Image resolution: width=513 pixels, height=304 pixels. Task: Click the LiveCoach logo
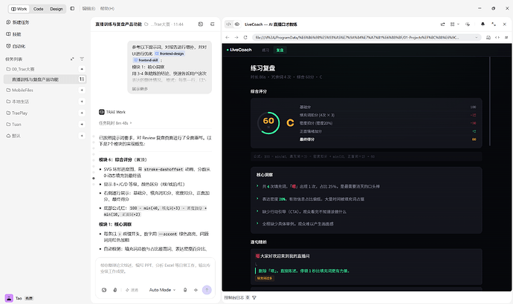239,50
